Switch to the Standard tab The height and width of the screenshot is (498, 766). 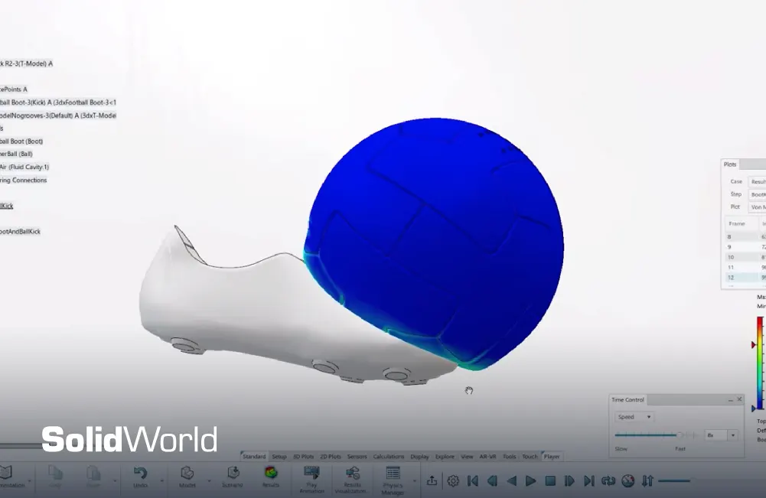click(x=254, y=457)
